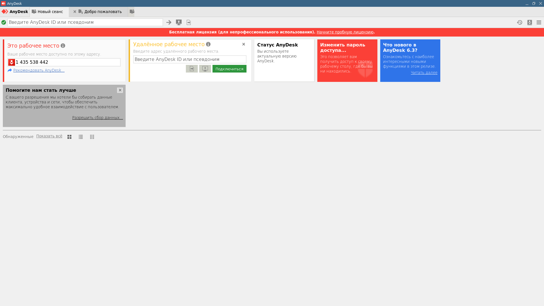Click Показать всё link

tap(49, 136)
